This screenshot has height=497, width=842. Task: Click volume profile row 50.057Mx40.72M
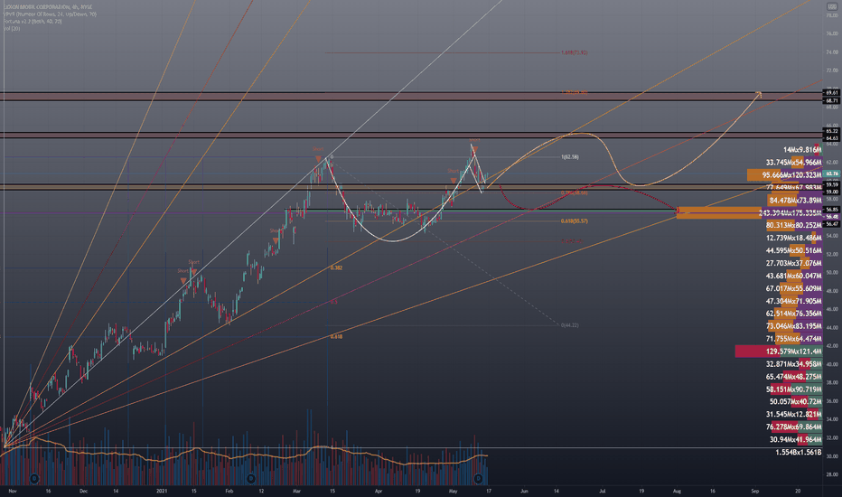point(795,402)
